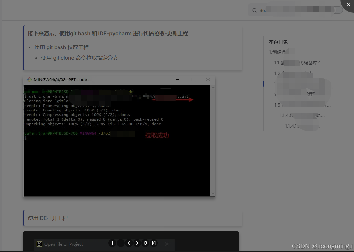Focus the Search input field
Screen dimensions: 354x252
point(295,10)
